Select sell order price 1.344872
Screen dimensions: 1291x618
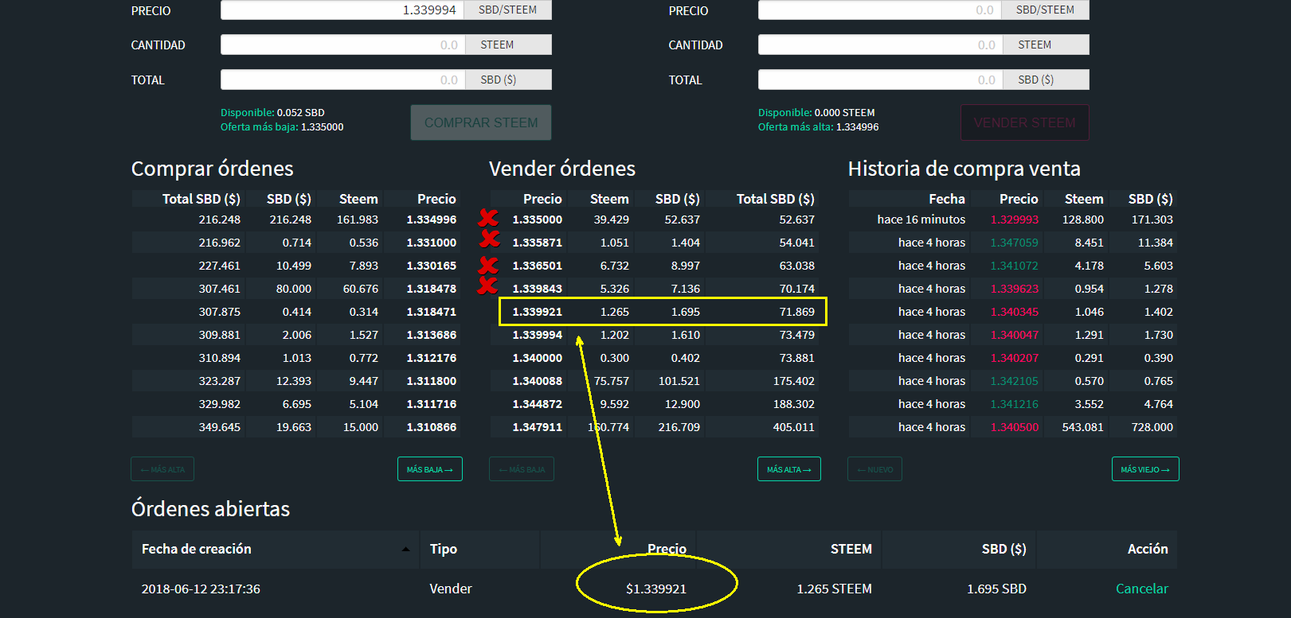538,405
